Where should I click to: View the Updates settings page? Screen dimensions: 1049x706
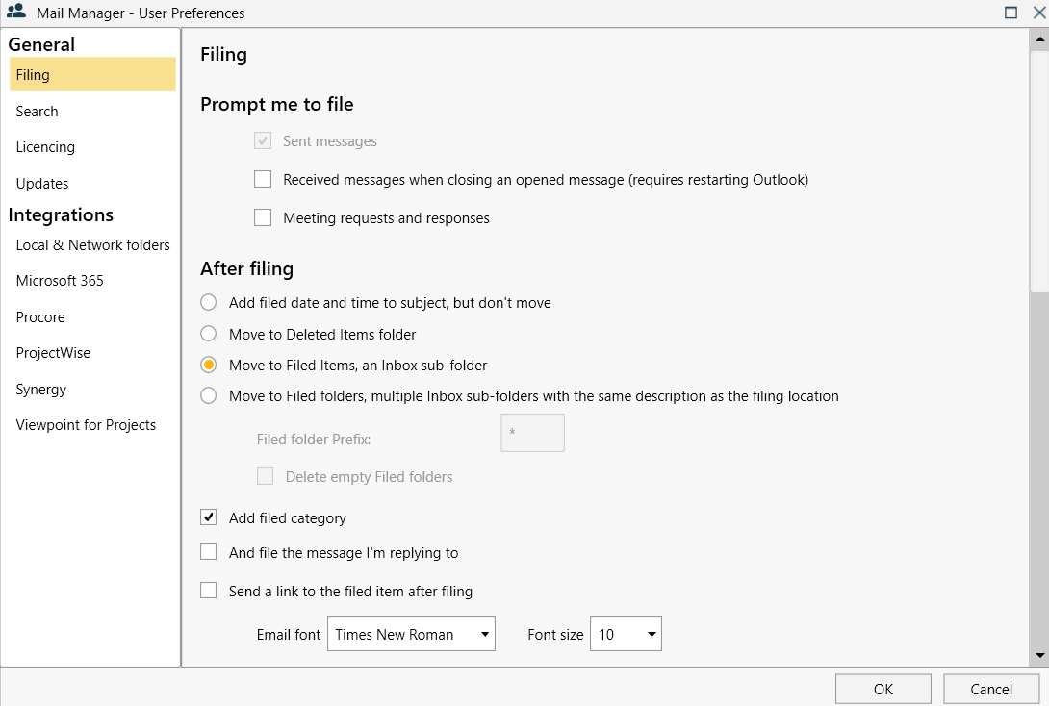click(42, 183)
